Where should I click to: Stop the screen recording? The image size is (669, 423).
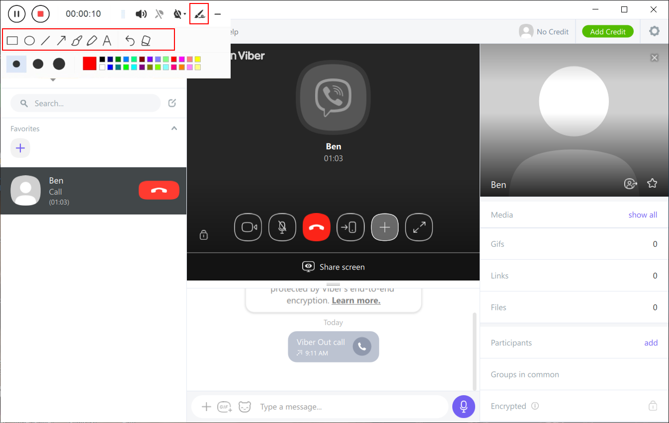point(41,14)
